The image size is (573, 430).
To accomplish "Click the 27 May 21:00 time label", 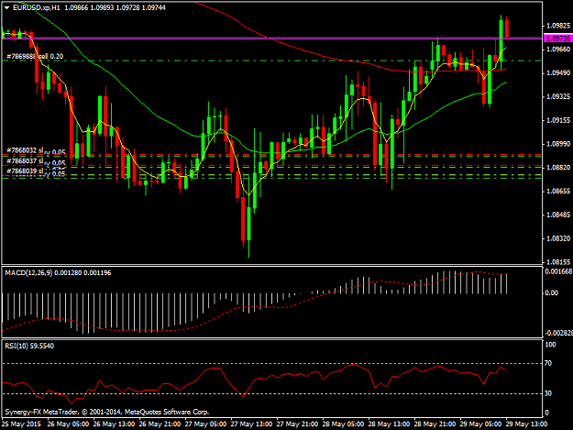I will [297, 424].
